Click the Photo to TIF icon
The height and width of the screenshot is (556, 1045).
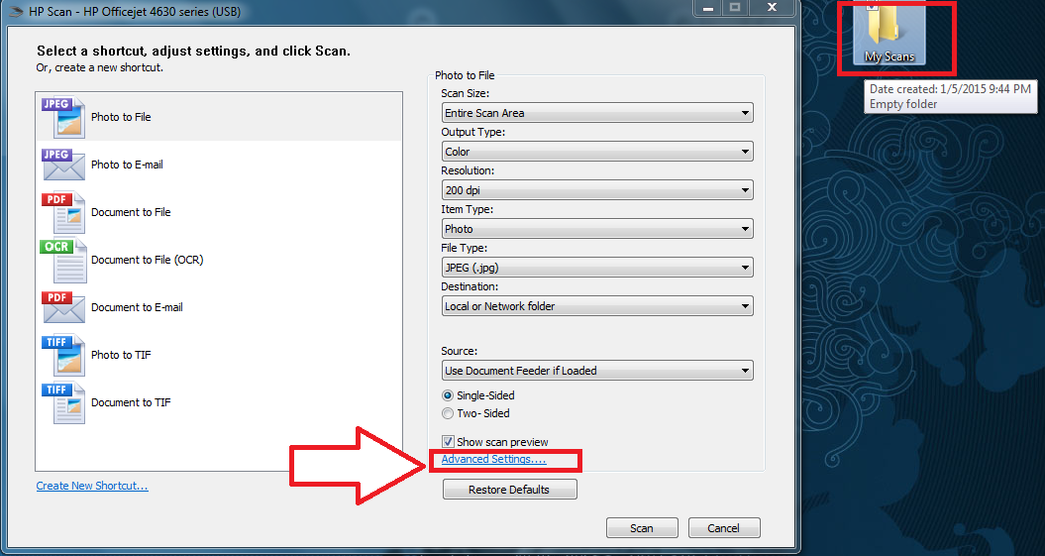[63, 355]
